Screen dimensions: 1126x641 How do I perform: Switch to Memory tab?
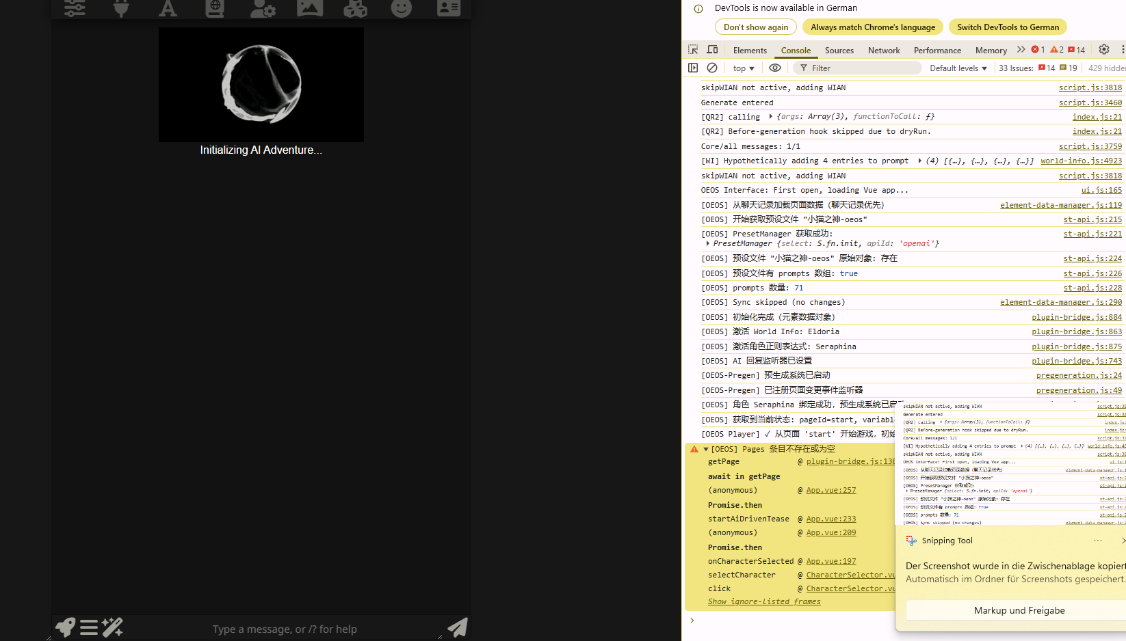tap(991, 51)
